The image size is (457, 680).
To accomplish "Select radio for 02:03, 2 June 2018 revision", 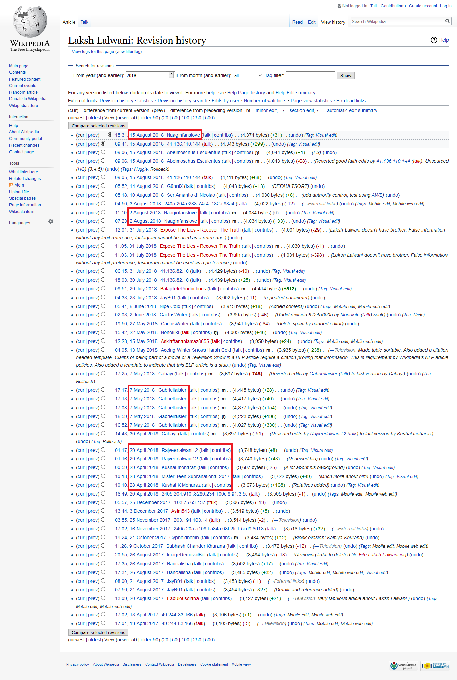I will 103,314.
